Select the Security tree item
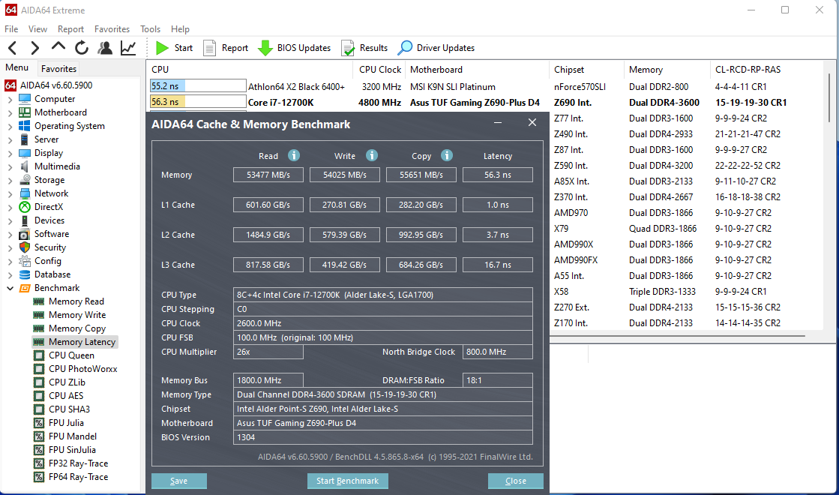 49,247
